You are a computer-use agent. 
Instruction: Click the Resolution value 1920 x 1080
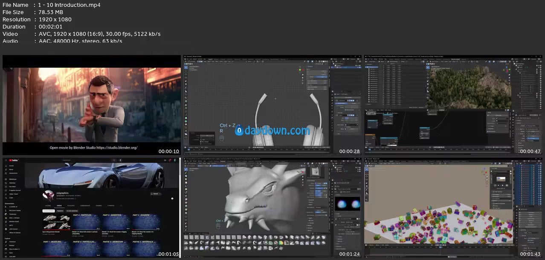coord(55,19)
